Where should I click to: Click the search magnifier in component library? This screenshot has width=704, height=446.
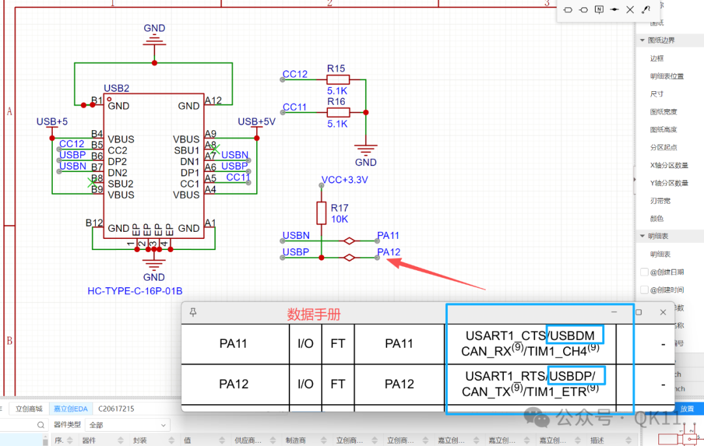(x=40, y=425)
